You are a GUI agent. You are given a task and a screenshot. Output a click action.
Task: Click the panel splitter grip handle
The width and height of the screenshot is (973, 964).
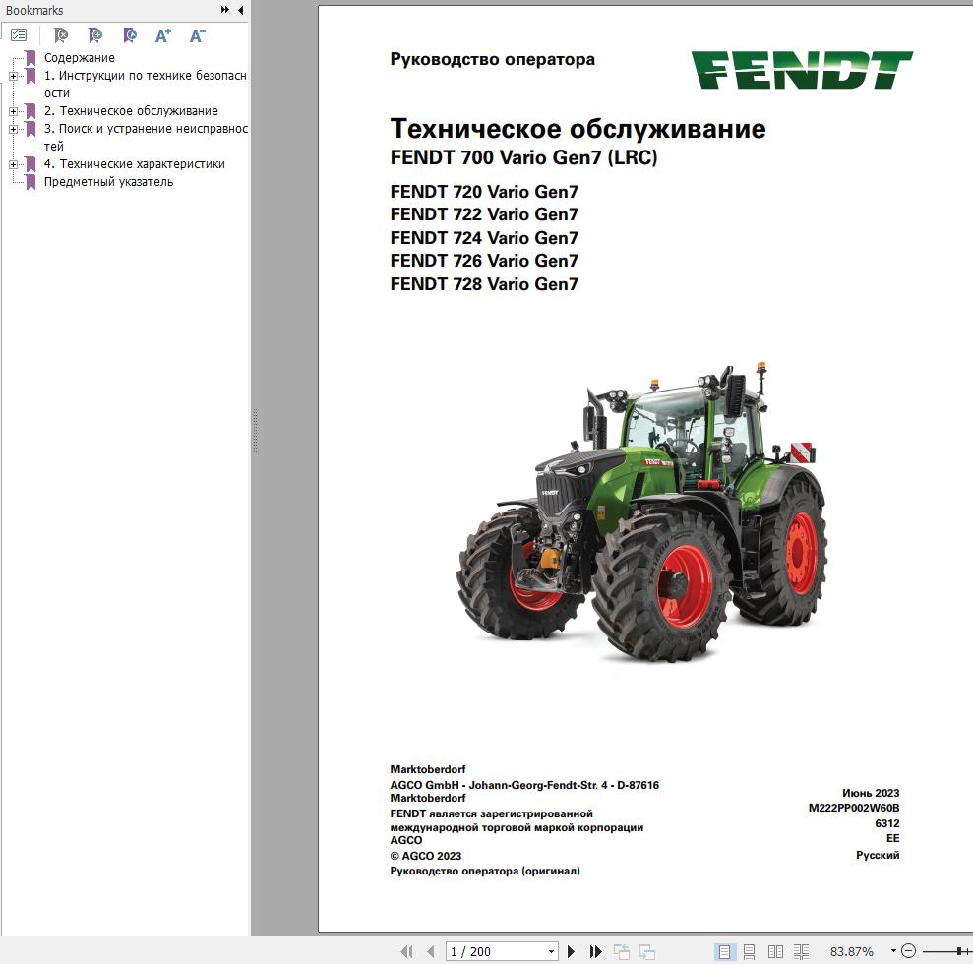point(255,431)
